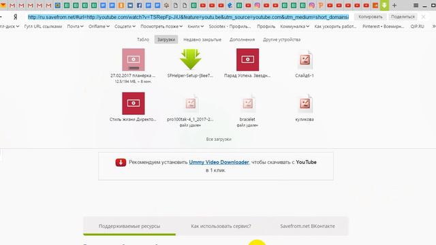Screen dimensions: 436x245
Task: Click the 12.5/194 МБ download progress text
Action: pos(134,82)
